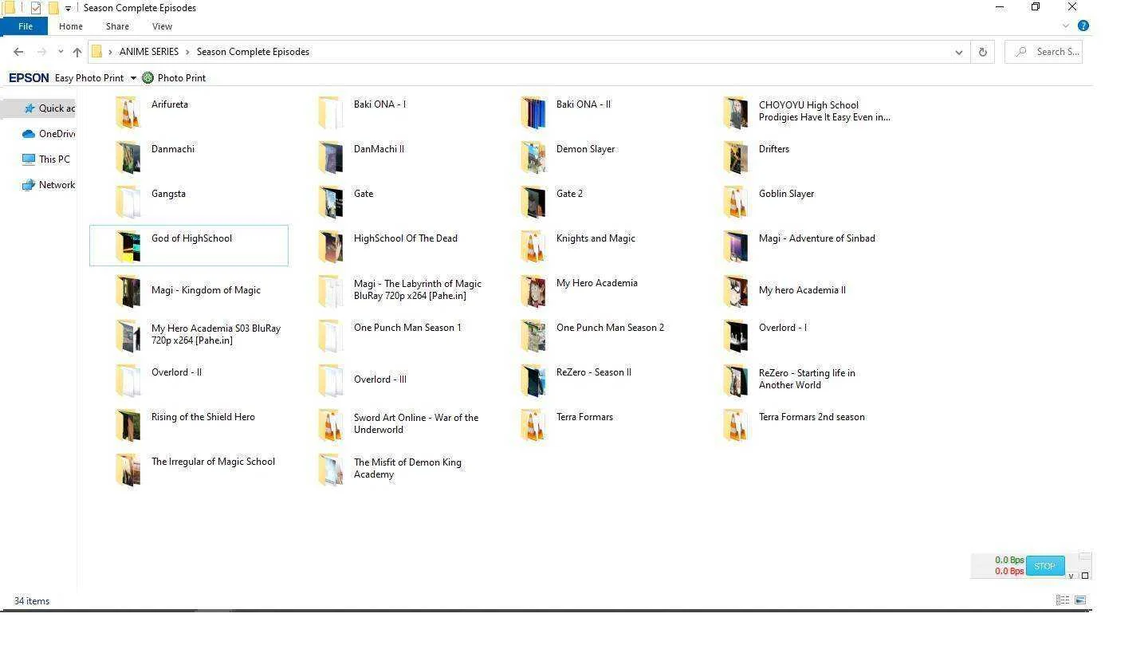Select the Overlord - I folder icon
The height and width of the screenshot is (645, 1148).
(736, 336)
